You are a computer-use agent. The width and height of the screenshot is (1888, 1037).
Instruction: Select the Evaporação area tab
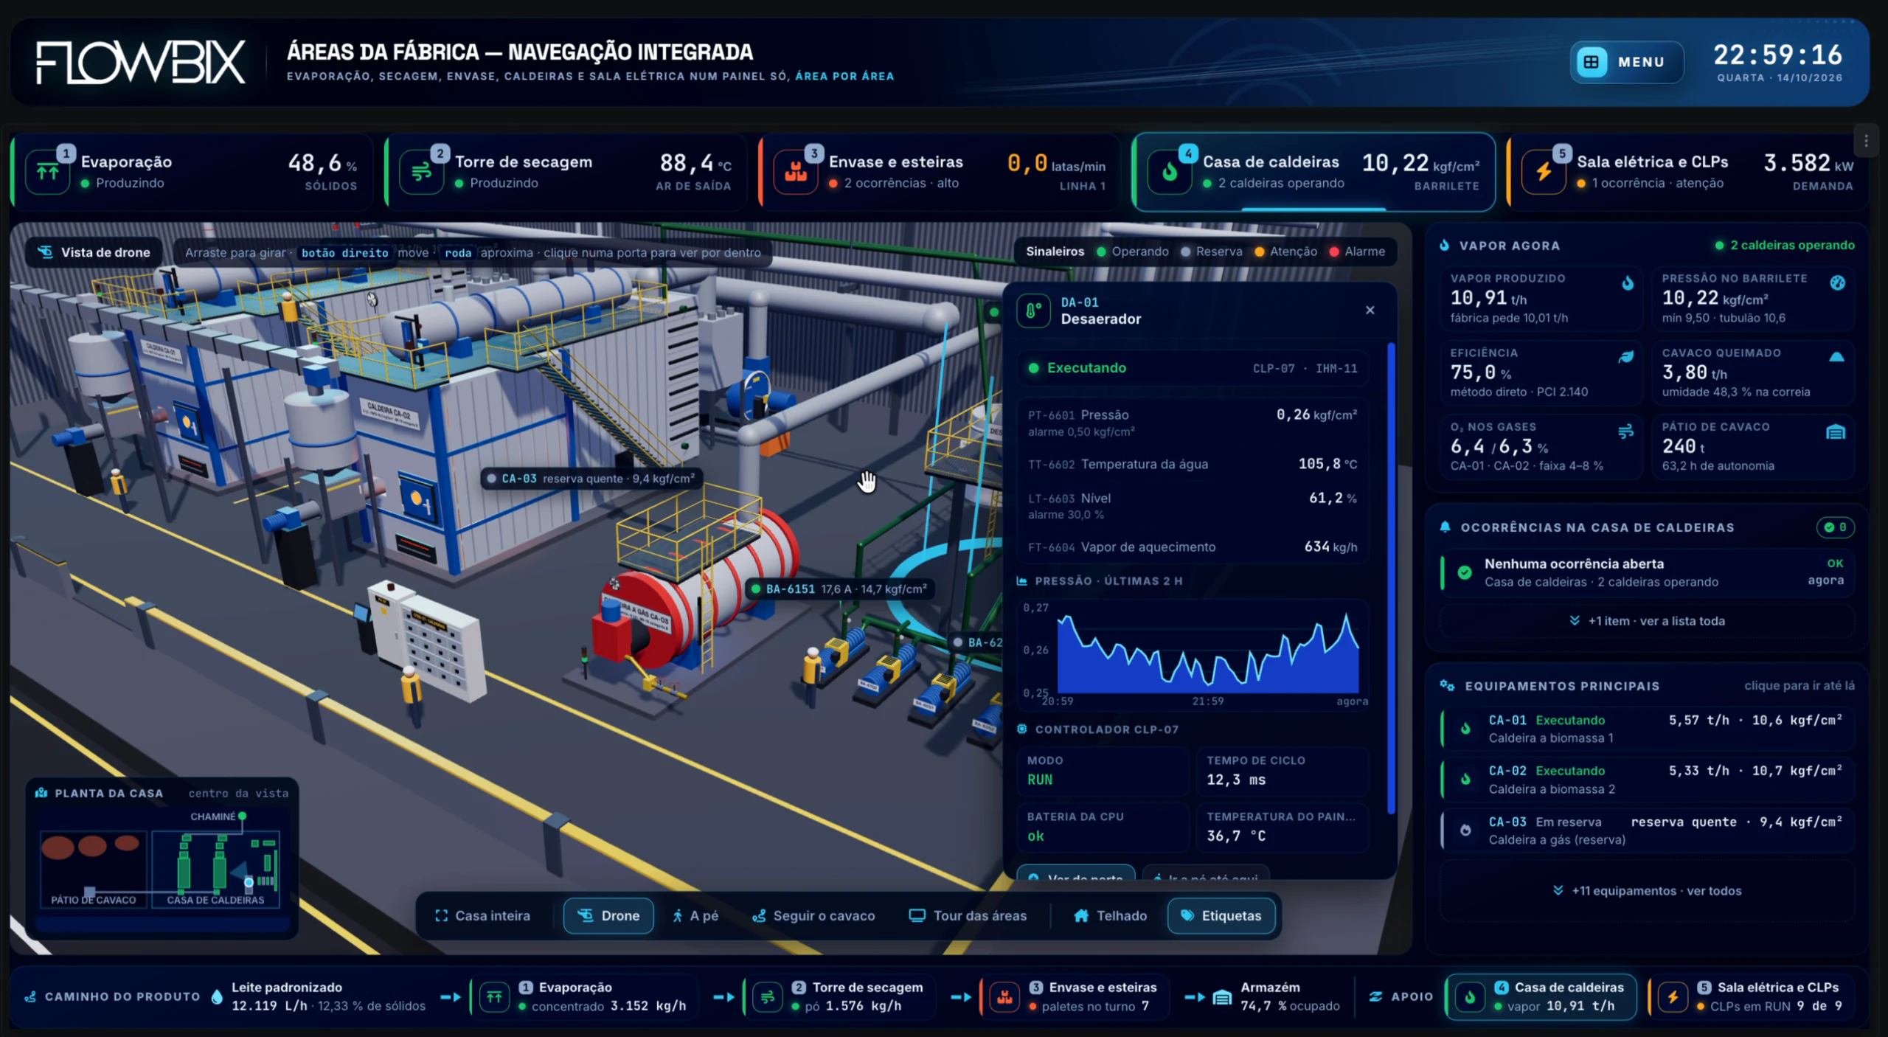pyautogui.click(x=192, y=173)
